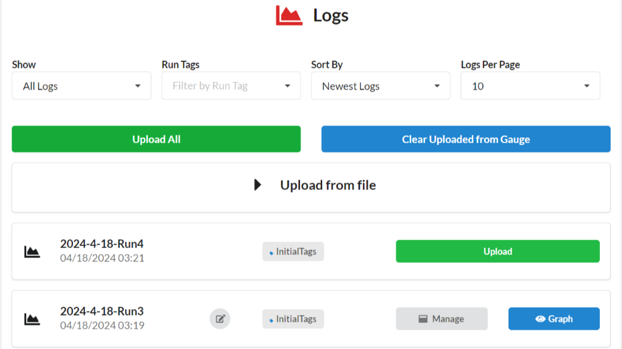This screenshot has width=622, height=349.
Task: Click the chart icon beside 2024-4-18-Run4
Action: tap(32, 251)
